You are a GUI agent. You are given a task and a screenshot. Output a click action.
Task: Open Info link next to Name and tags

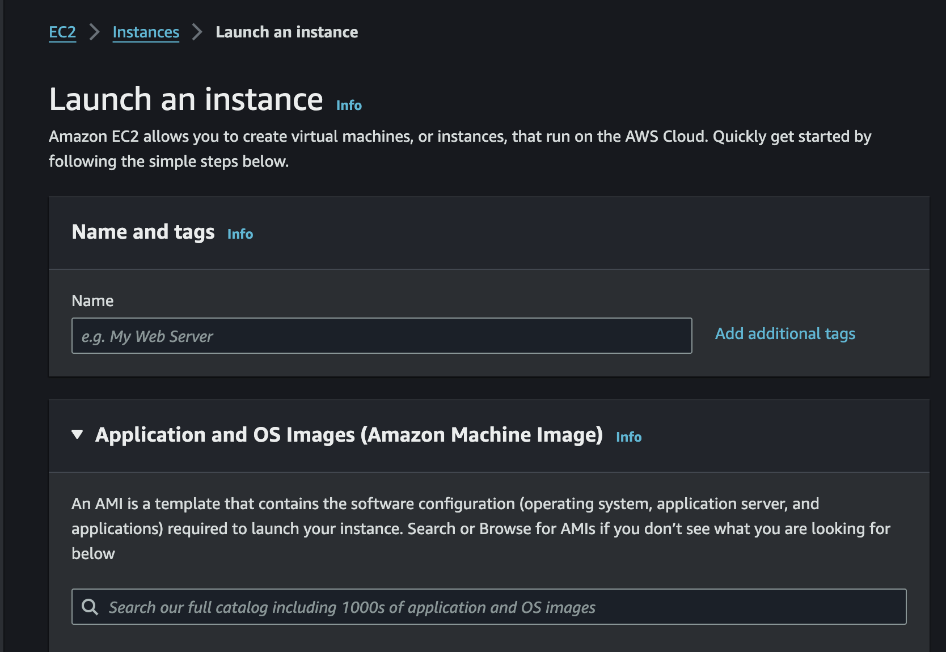coord(240,234)
